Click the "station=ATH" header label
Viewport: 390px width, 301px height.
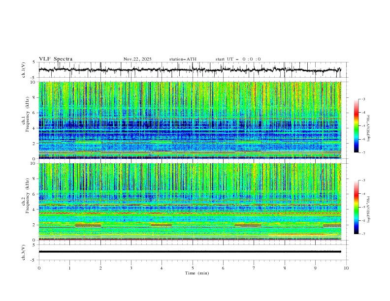(x=183, y=59)
